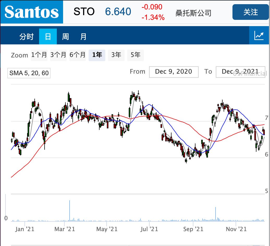Click the 桑托斯公司 company name
The image size is (270, 246).
[x=193, y=13]
